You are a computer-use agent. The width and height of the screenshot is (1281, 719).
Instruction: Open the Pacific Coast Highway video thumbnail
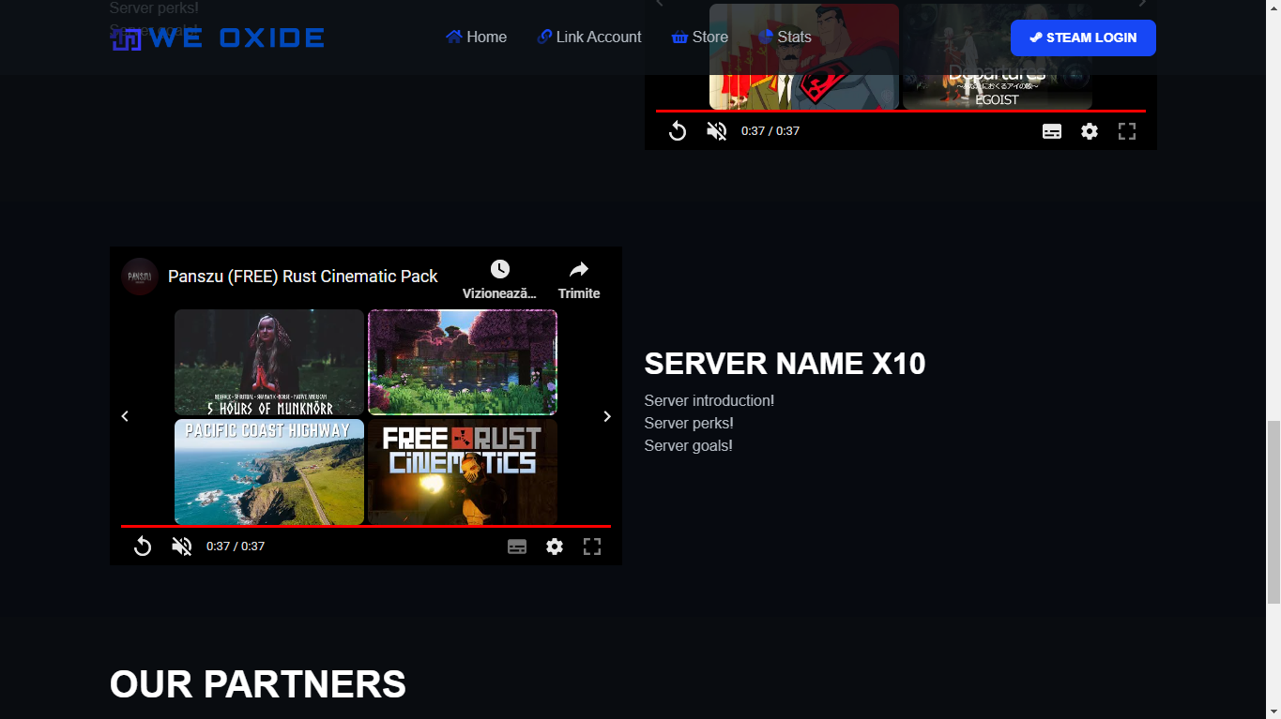(x=269, y=472)
